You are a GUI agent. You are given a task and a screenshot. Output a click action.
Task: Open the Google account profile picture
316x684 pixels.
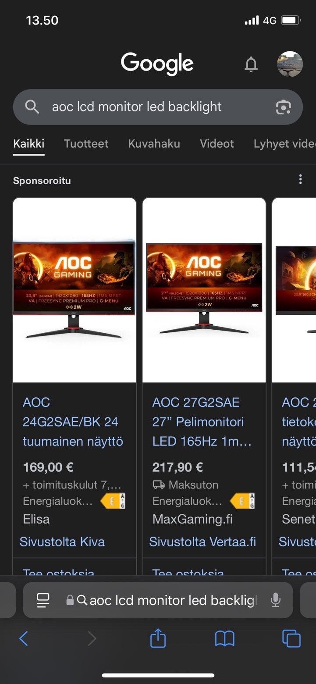[290, 64]
